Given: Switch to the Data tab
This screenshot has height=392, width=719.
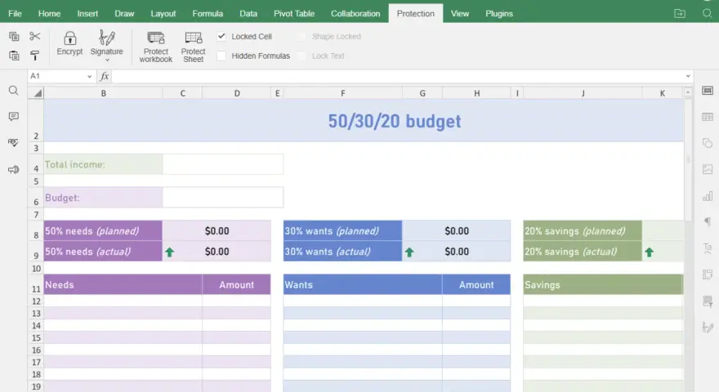Looking at the screenshot, I should [x=248, y=13].
